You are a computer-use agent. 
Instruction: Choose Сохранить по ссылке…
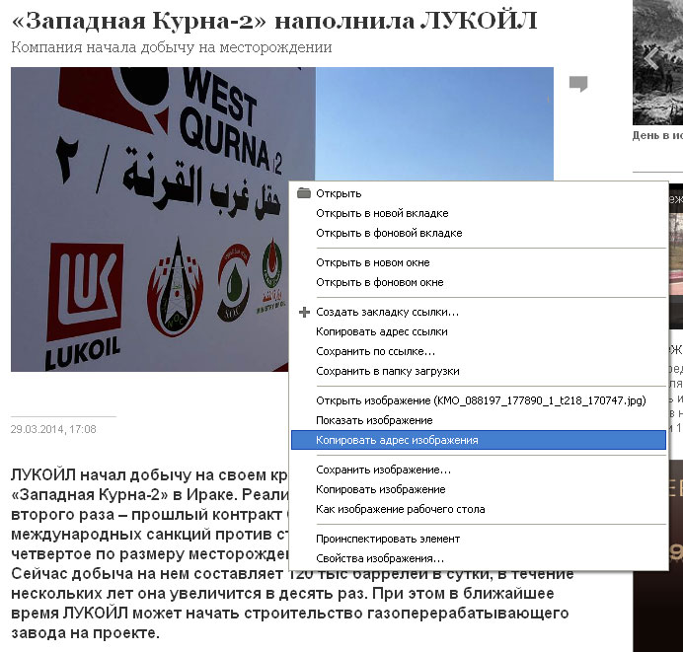479,351
